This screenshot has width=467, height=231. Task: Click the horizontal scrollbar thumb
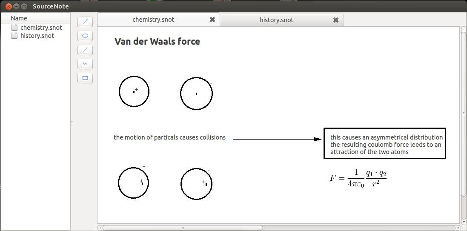(x=183, y=228)
